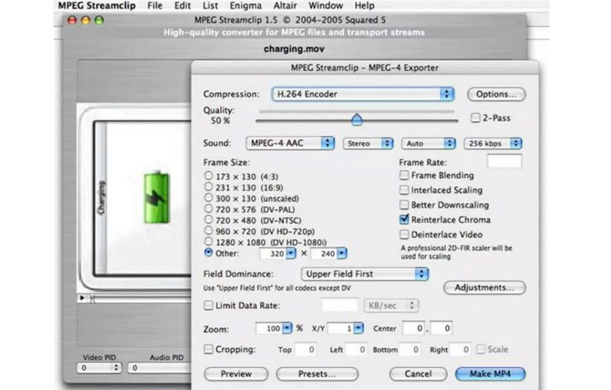Viewport: 611px width, 390px height.
Task: Open the Adjustments... dialog button
Action: click(484, 288)
